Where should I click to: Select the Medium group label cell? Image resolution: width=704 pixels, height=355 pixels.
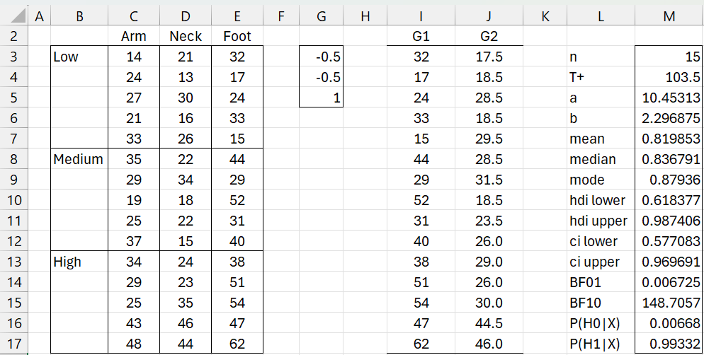tap(79, 159)
